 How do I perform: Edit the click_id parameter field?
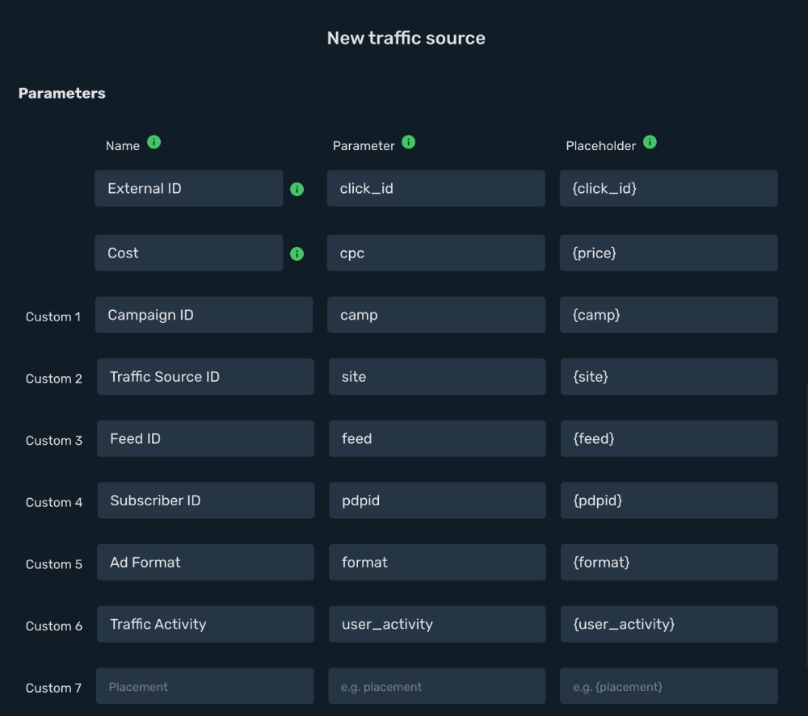click(x=436, y=188)
